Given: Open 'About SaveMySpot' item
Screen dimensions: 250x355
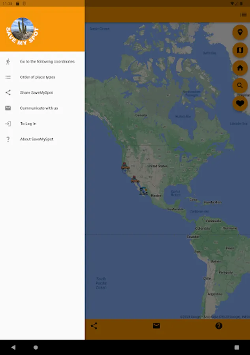Looking at the screenshot, I should pos(42,139).
